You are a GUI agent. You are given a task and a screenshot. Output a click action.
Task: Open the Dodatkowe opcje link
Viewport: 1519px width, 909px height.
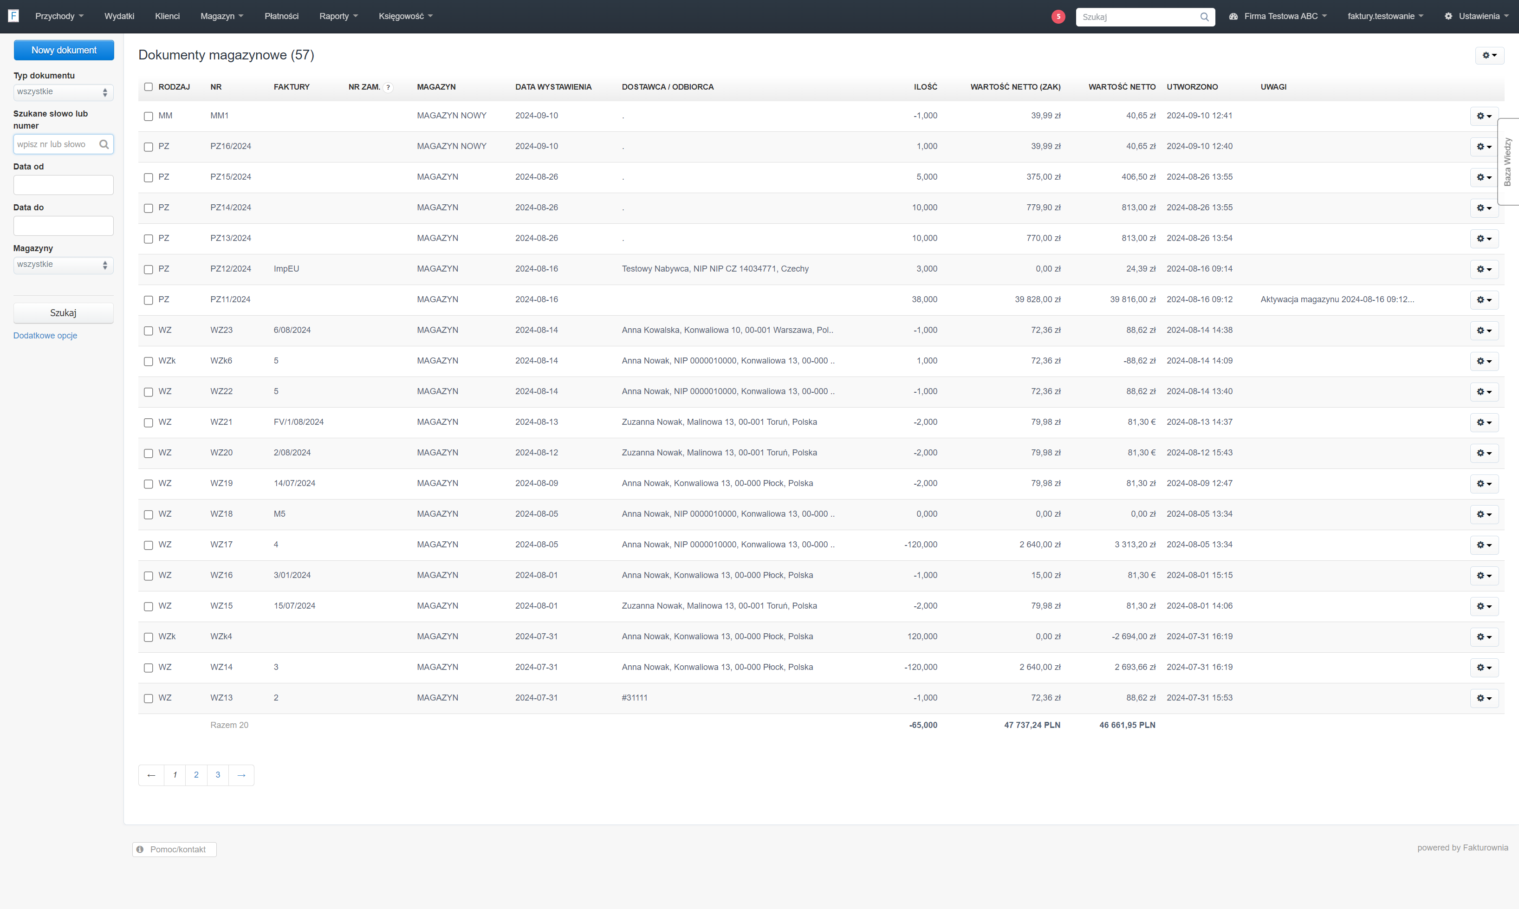pyautogui.click(x=45, y=336)
